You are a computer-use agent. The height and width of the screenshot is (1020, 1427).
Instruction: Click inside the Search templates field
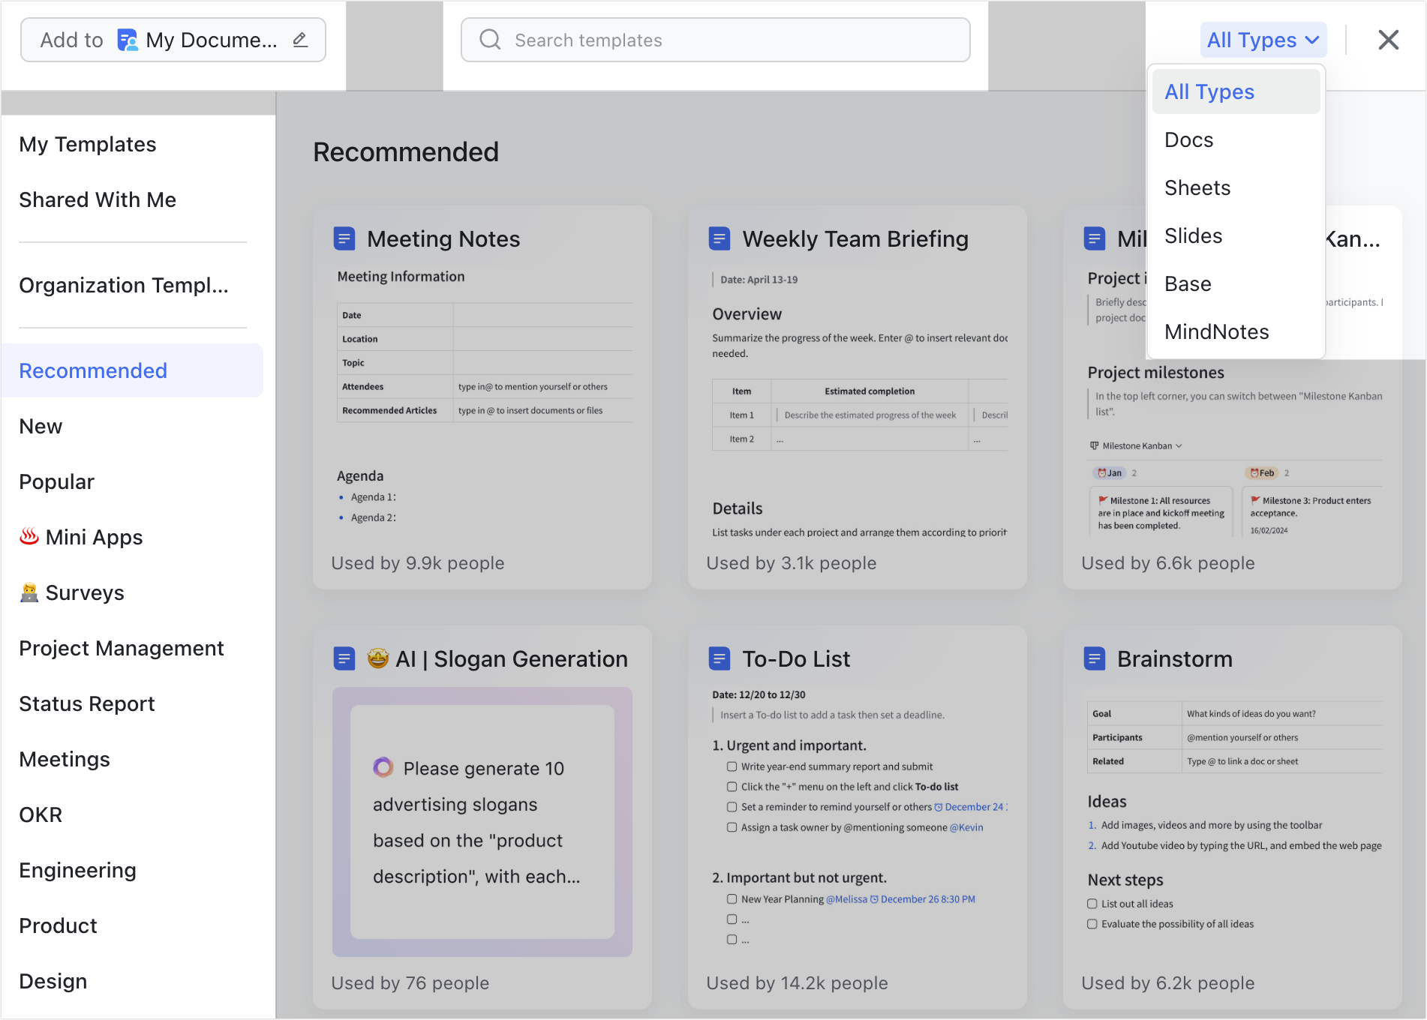coord(713,39)
